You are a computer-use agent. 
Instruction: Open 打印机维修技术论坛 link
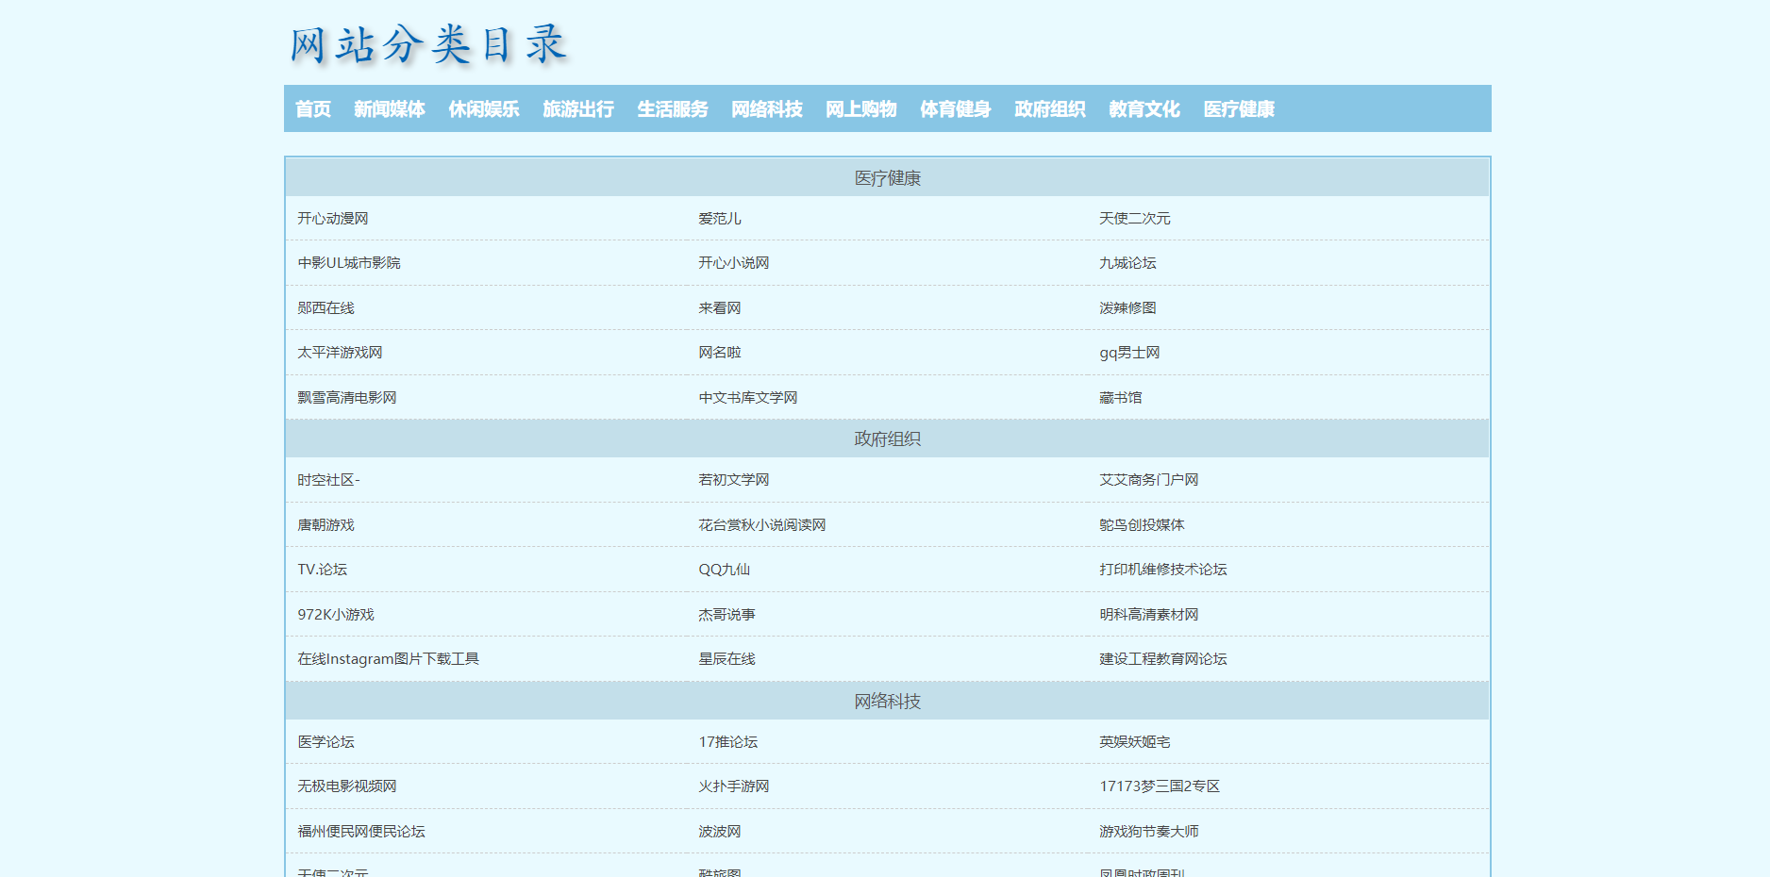1162,570
